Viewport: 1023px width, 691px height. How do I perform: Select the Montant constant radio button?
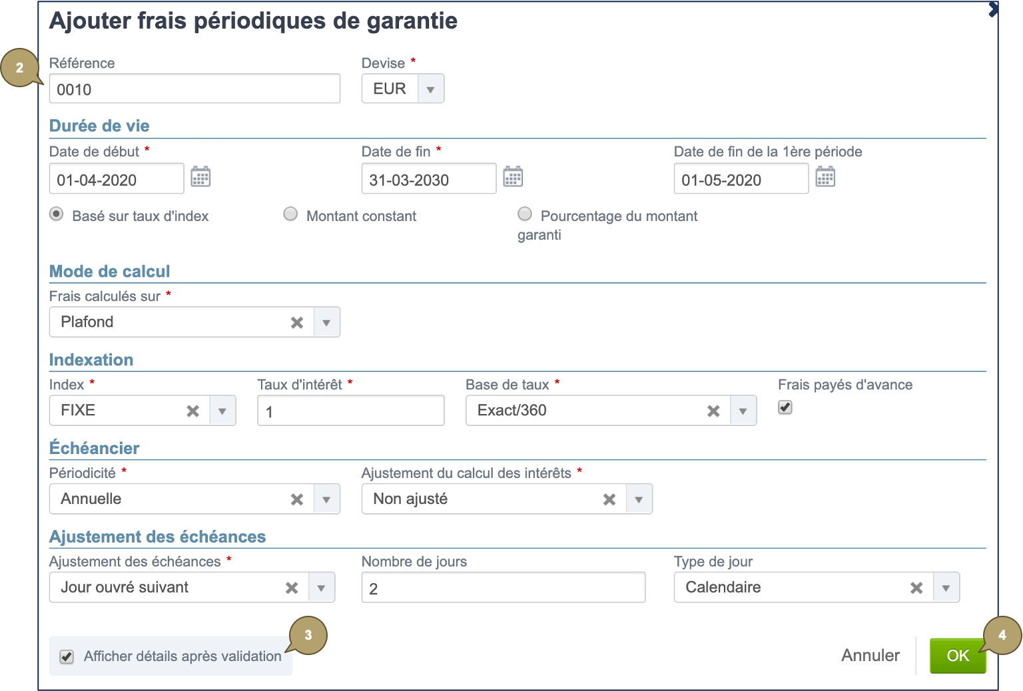[290, 214]
